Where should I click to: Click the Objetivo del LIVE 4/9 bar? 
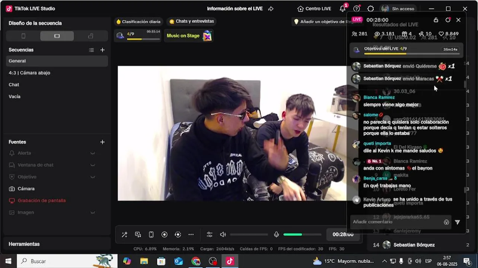click(x=407, y=50)
